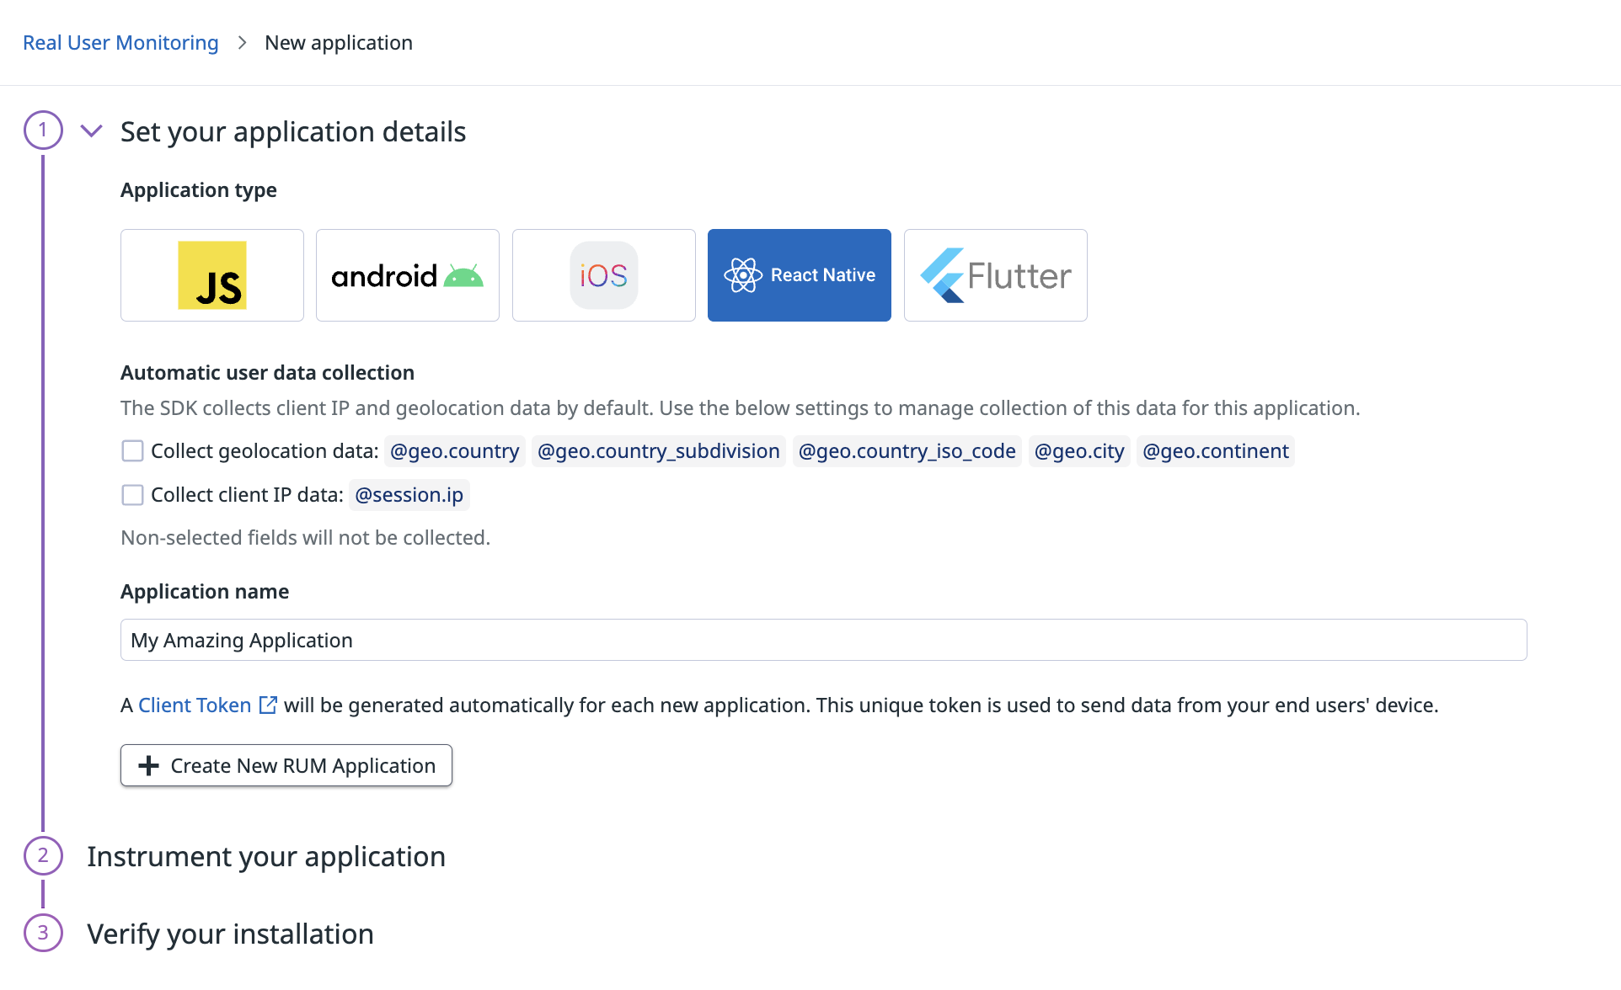Click the @geo.country tag
The image size is (1621, 990).
pyautogui.click(x=455, y=451)
